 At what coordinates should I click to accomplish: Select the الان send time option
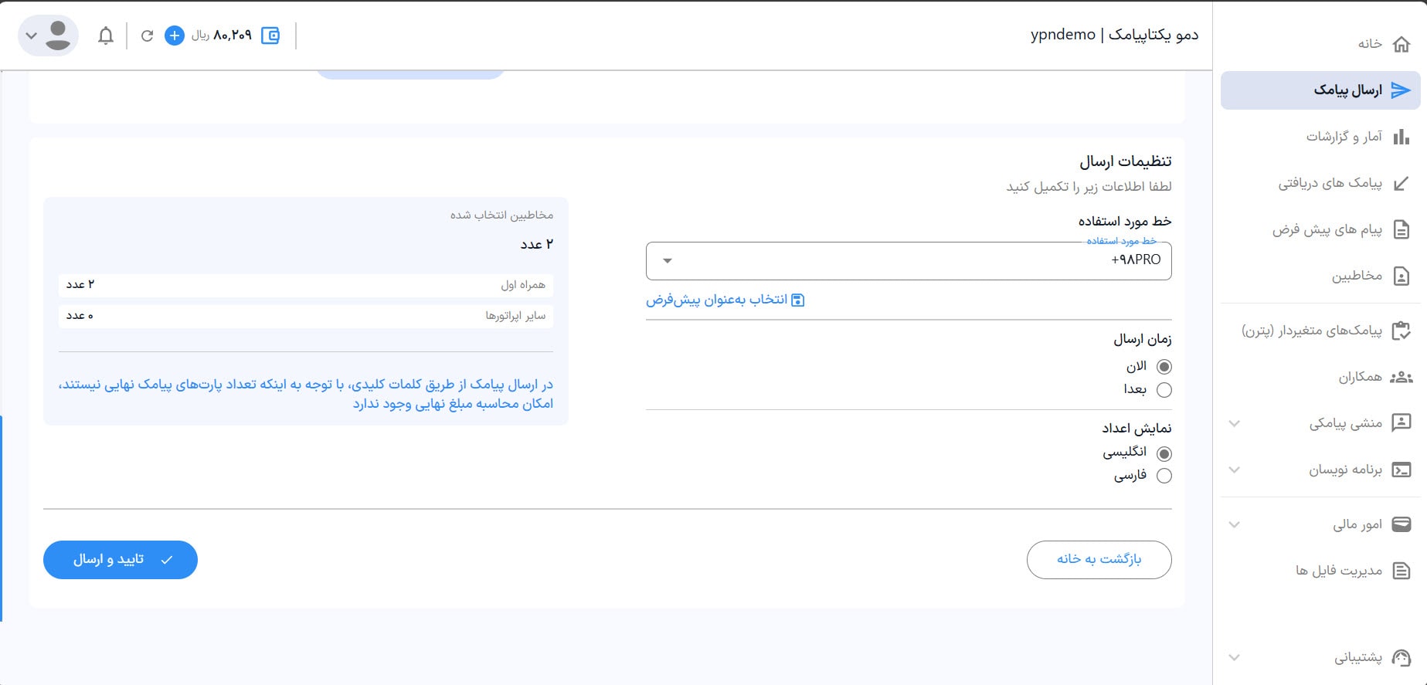(x=1164, y=367)
